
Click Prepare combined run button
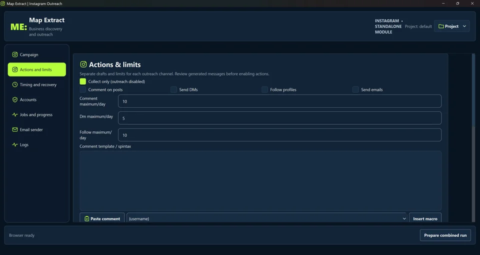445,235
